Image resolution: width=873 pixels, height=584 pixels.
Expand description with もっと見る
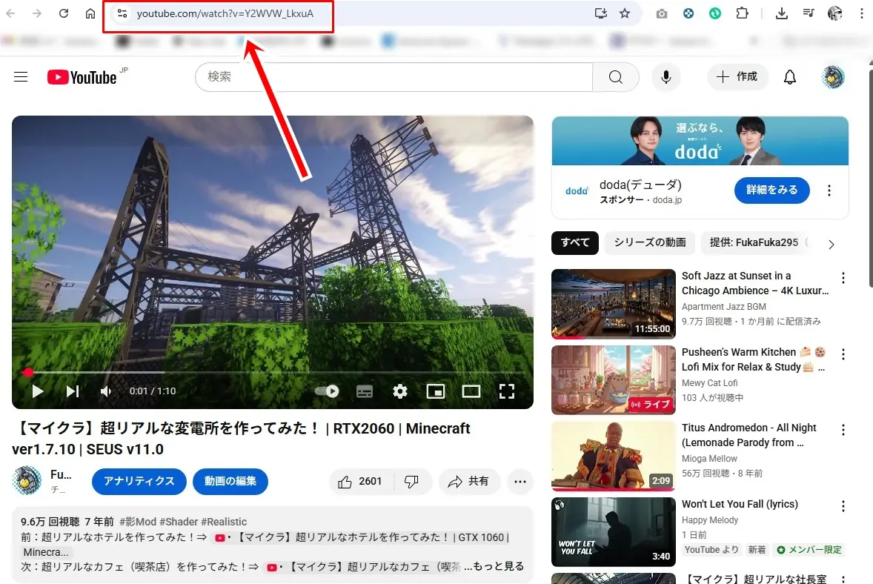tap(498, 566)
